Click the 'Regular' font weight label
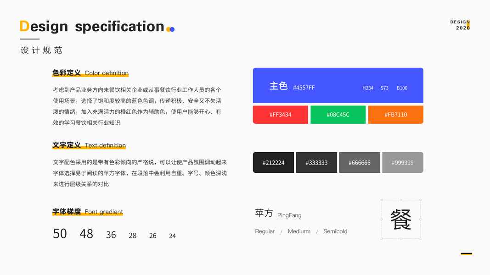This screenshot has width=490, height=275. (x=265, y=231)
